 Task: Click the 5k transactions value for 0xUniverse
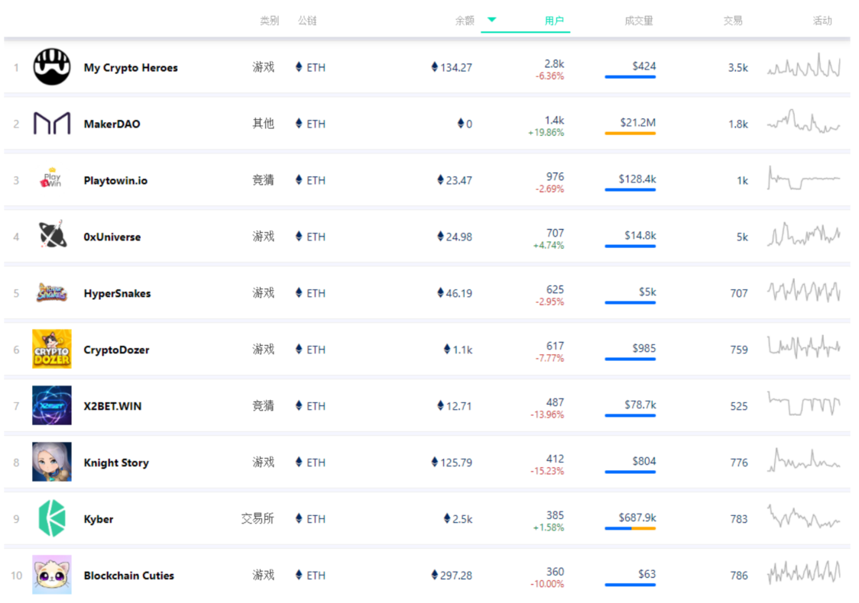(742, 237)
